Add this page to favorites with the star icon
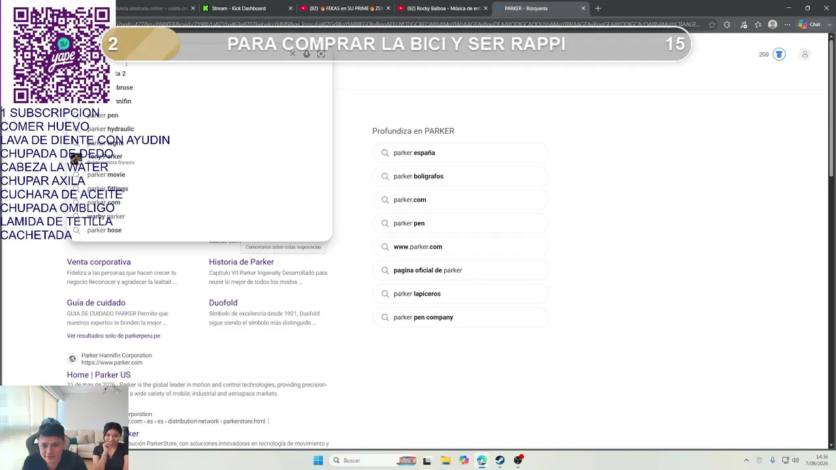 712,25
